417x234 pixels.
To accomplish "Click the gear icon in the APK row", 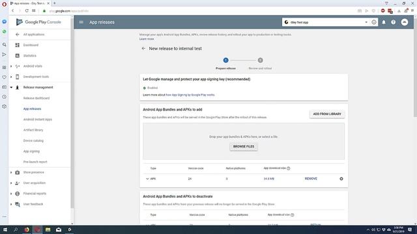I will [x=341, y=179].
